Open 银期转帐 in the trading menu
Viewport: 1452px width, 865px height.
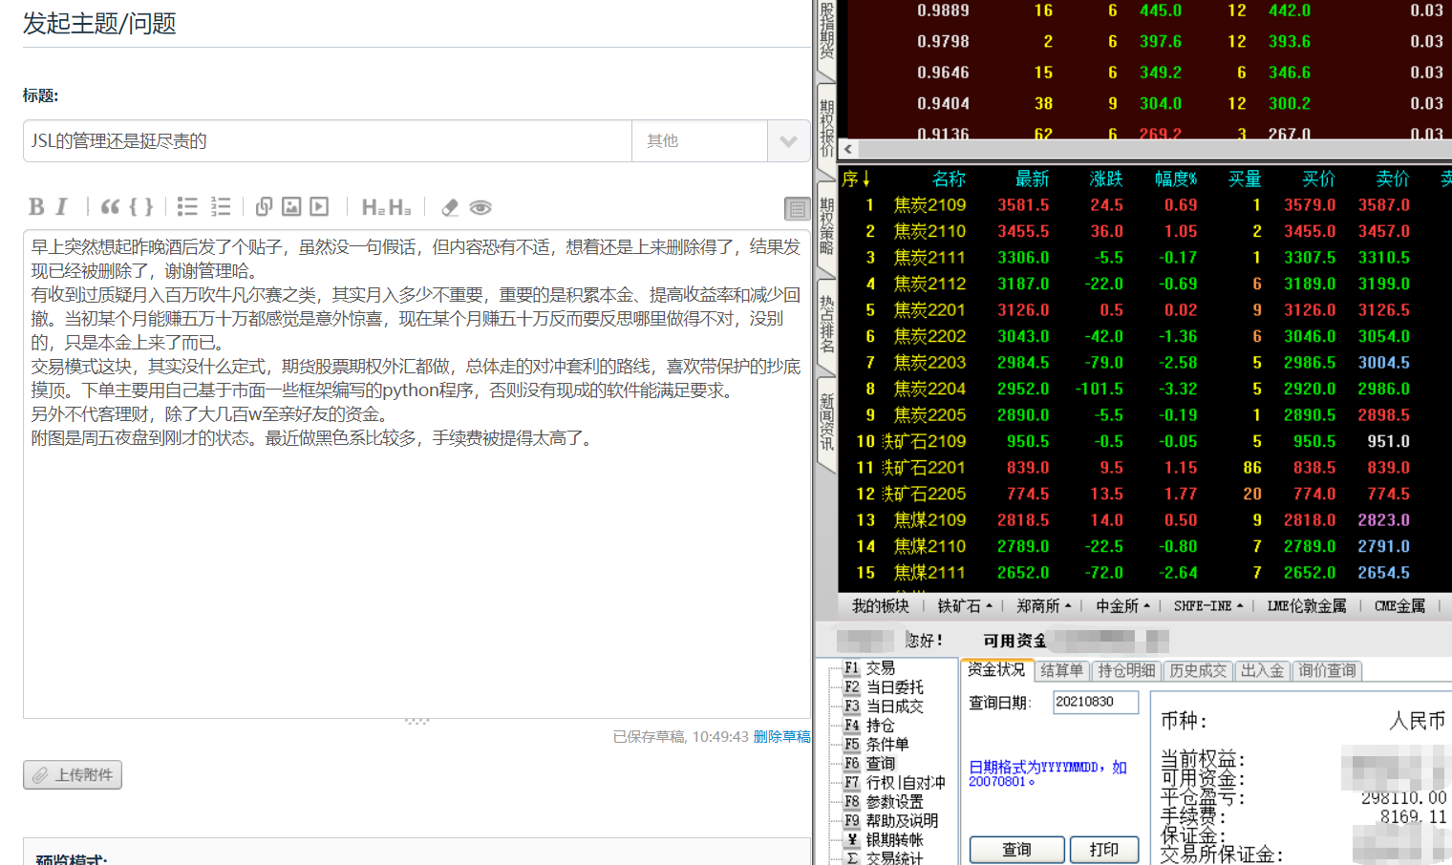click(884, 840)
